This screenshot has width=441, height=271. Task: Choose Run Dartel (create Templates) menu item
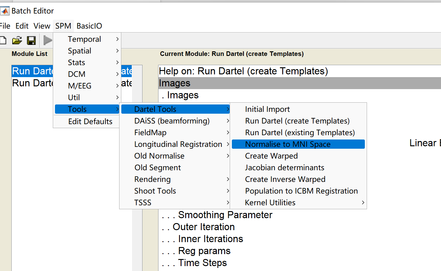point(298,121)
